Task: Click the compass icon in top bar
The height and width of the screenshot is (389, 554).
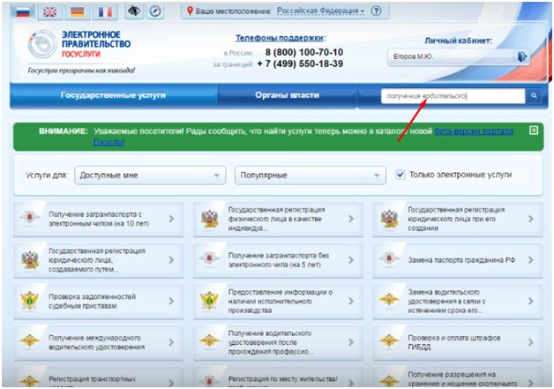Action: [156, 11]
